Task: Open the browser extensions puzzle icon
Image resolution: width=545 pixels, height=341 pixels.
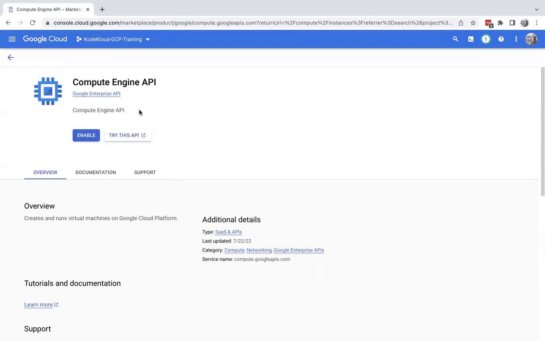Action: [501, 23]
